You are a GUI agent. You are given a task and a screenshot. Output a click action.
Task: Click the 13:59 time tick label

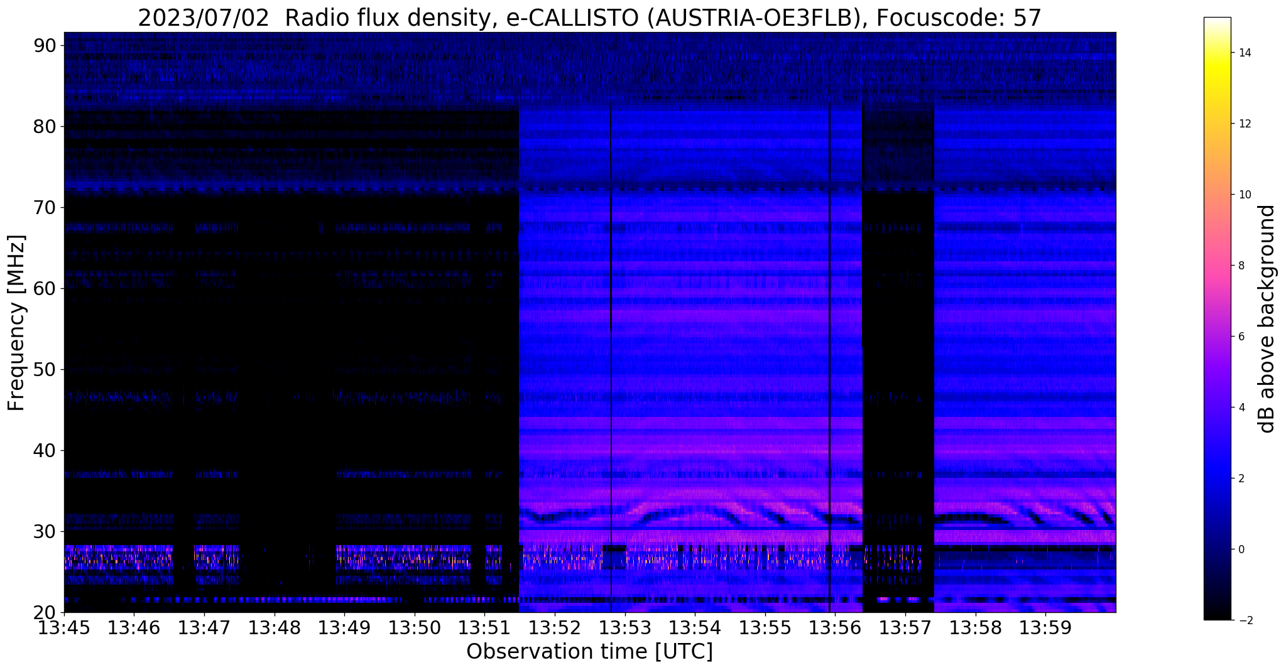click(x=1045, y=627)
